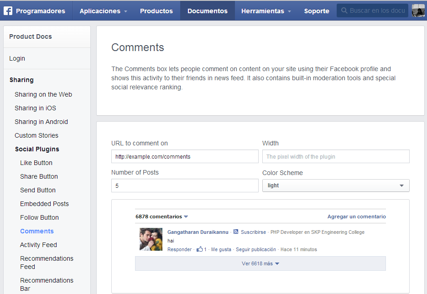Image resolution: width=427 pixels, height=294 pixels.
Task: Click the search magnifier icon
Action: tap(344, 10)
